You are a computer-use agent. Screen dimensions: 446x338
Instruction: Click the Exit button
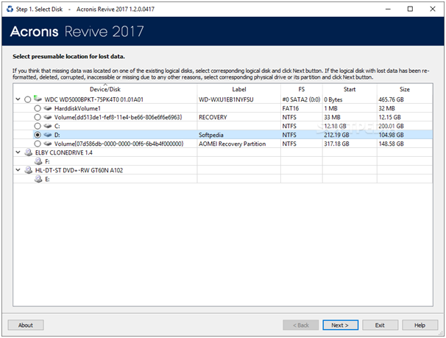click(x=380, y=325)
